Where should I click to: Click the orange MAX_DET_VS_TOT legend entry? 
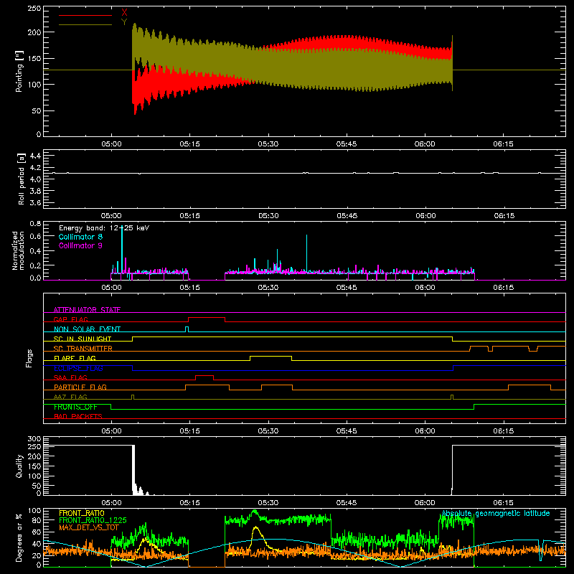click(89, 527)
